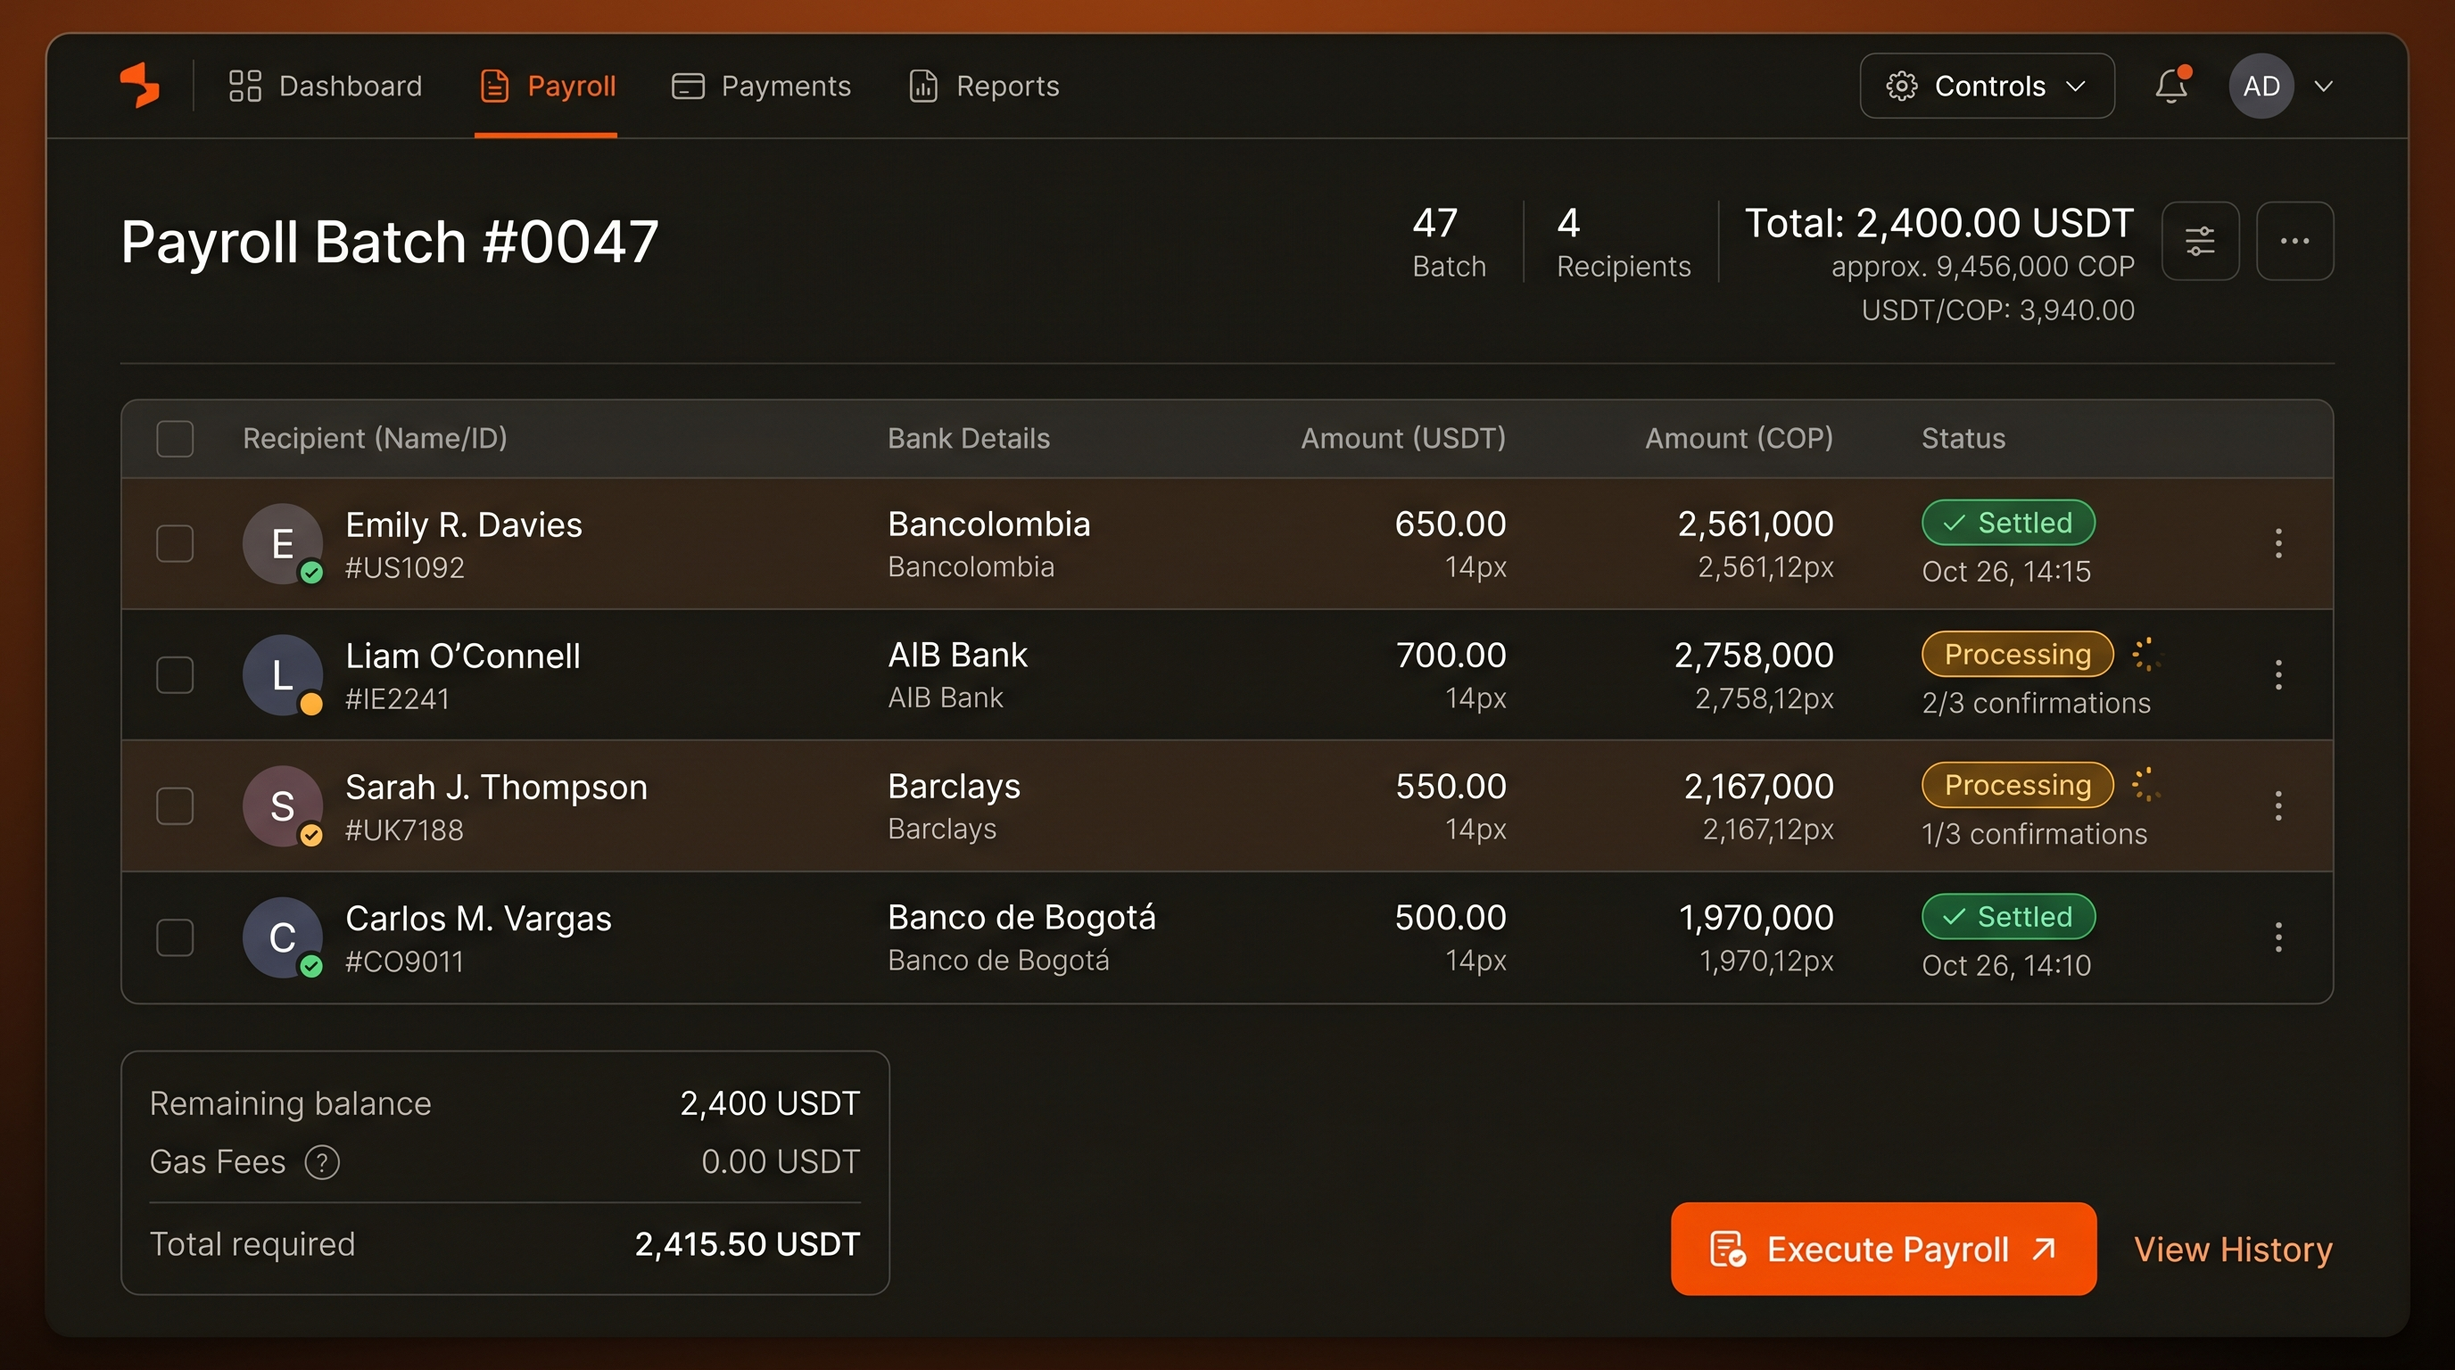The height and width of the screenshot is (1370, 2455).
Task: Click the Payroll Batch #0047 title
Action: 390,241
